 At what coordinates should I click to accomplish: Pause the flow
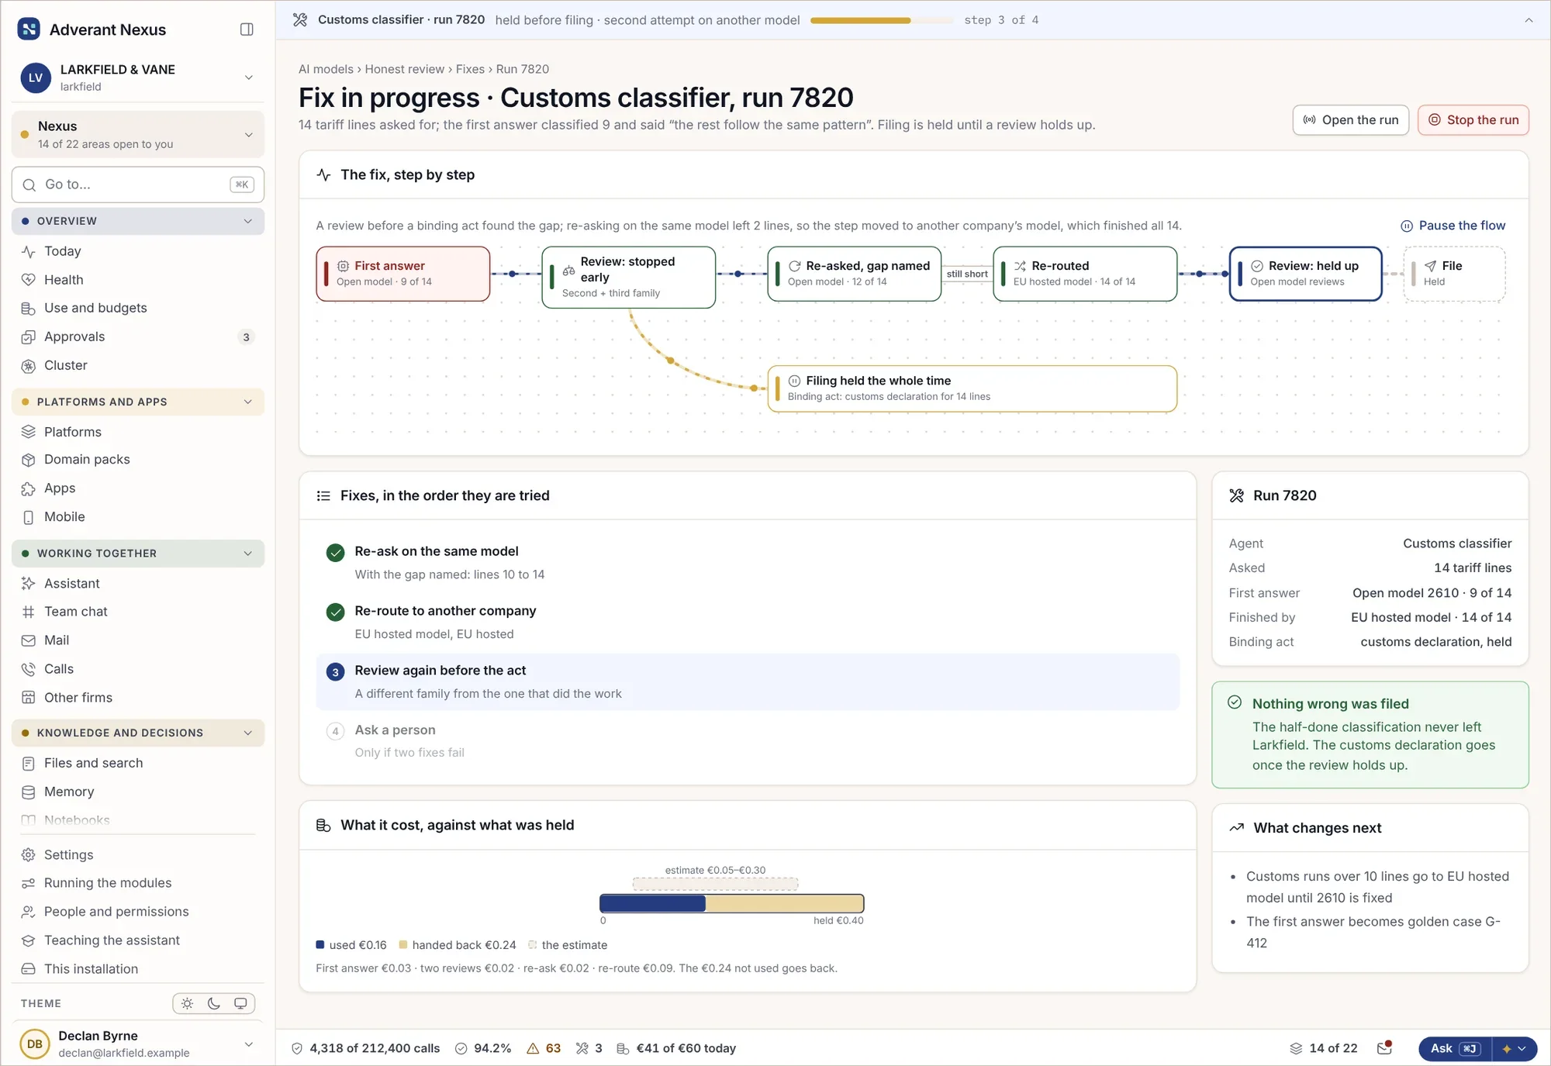[x=1453, y=226]
